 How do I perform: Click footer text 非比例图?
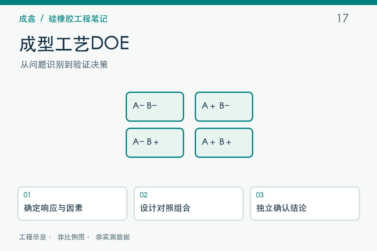[x=71, y=237]
